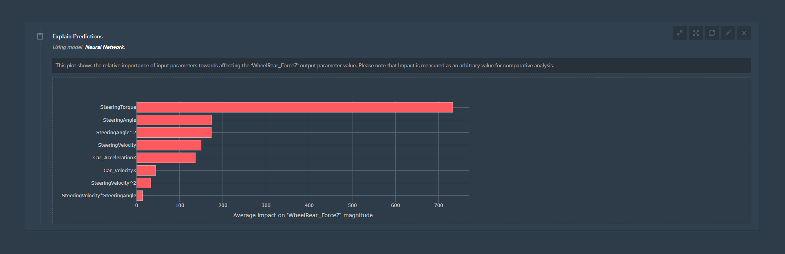Image resolution: width=785 pixels, height=254 pixels.
Task: Click the SteeringTorque axis label
Action: pyautogui.click(x=118, y=107)
